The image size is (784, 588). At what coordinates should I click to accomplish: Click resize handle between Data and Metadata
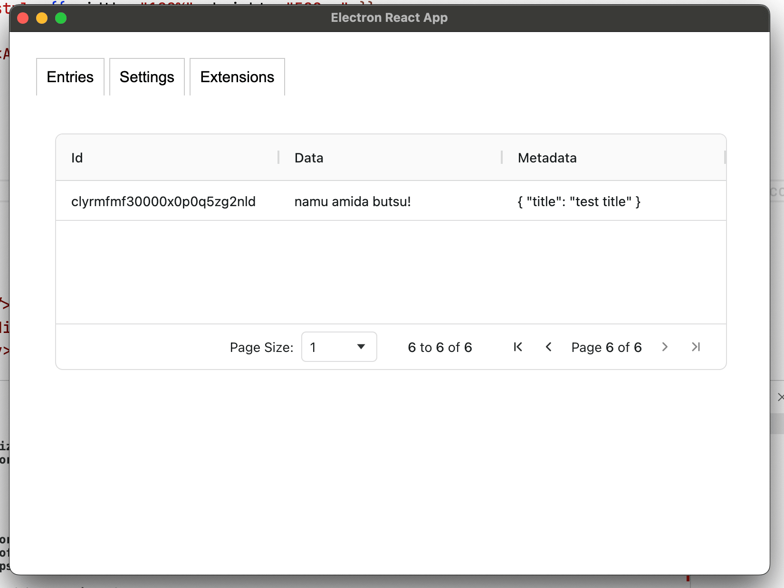tap(502, 158)
